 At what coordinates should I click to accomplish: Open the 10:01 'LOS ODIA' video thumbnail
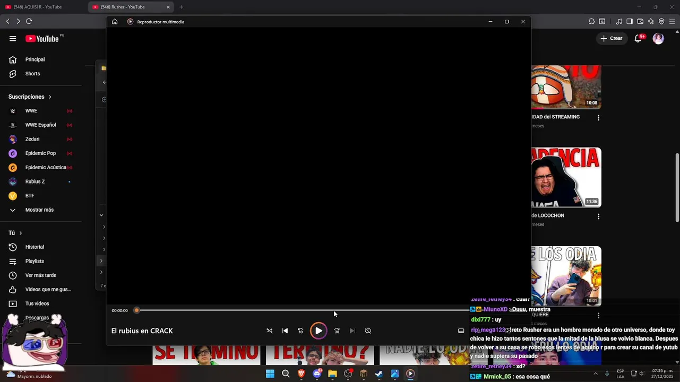[566, 276]
